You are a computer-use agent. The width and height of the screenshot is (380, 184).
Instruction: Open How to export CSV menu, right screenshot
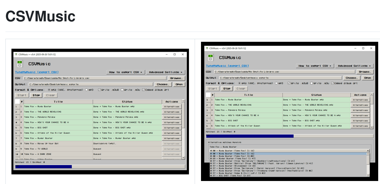[x=315, y=66]
